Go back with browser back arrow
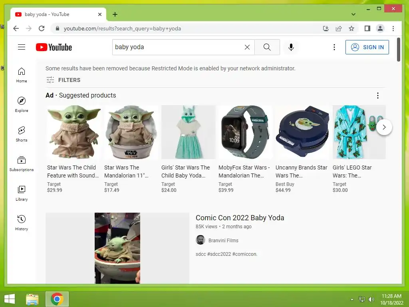 [16, 28]
